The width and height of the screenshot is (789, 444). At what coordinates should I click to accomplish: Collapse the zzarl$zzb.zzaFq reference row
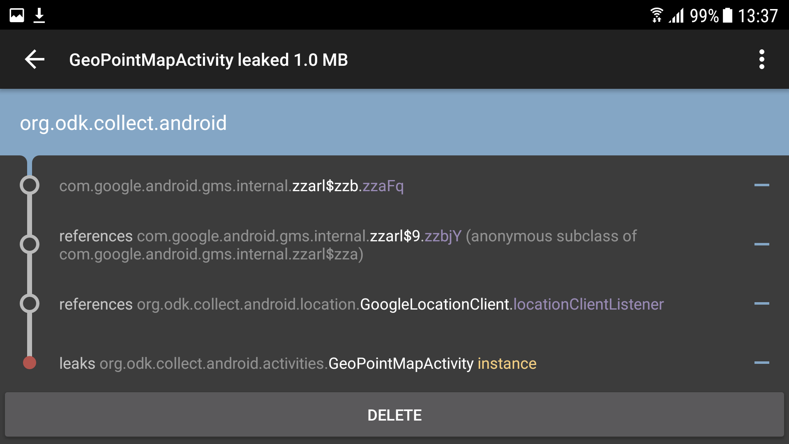click(x=763, y=185)
